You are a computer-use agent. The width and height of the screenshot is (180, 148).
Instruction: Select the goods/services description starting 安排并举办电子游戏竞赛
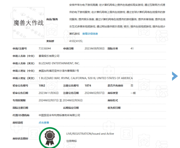point(117,19)
